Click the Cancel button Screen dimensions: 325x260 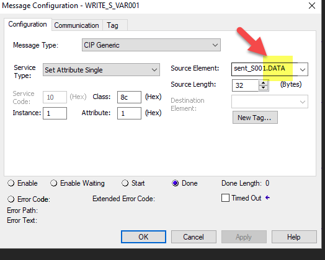194,237
